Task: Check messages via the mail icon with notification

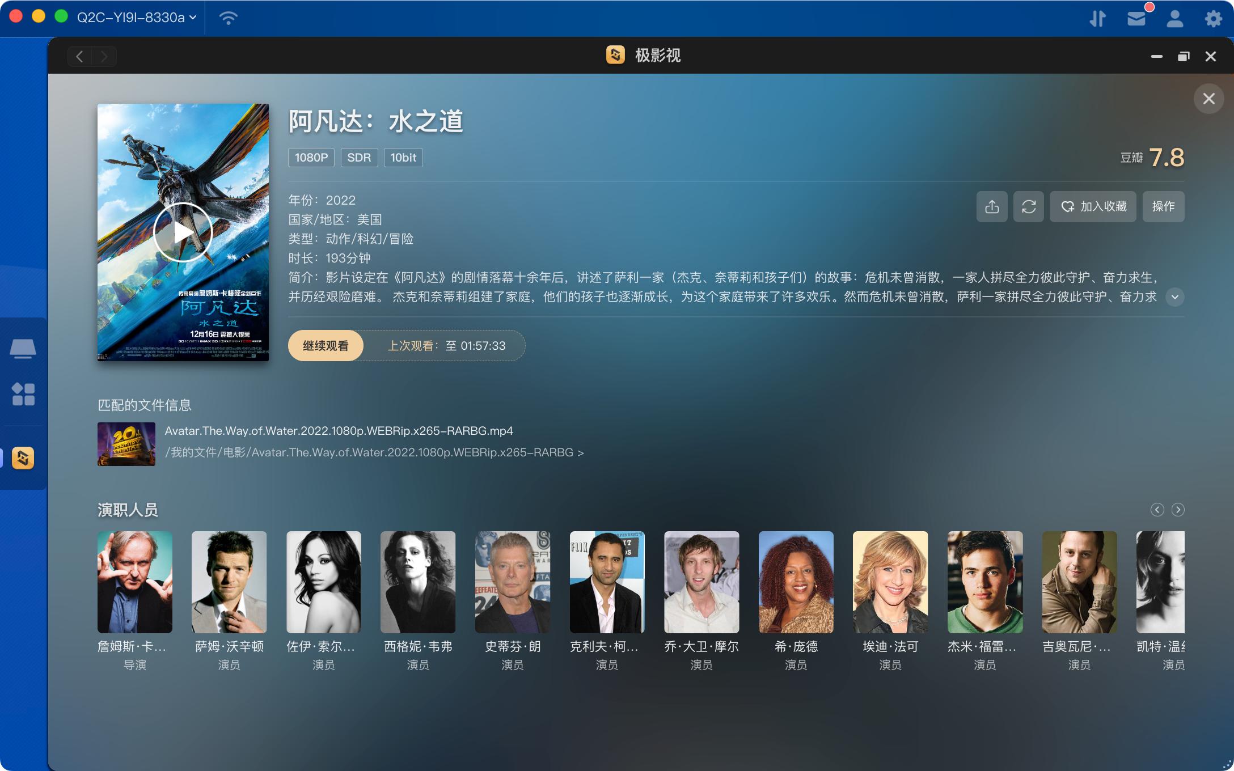Action: pos(1136,18)
